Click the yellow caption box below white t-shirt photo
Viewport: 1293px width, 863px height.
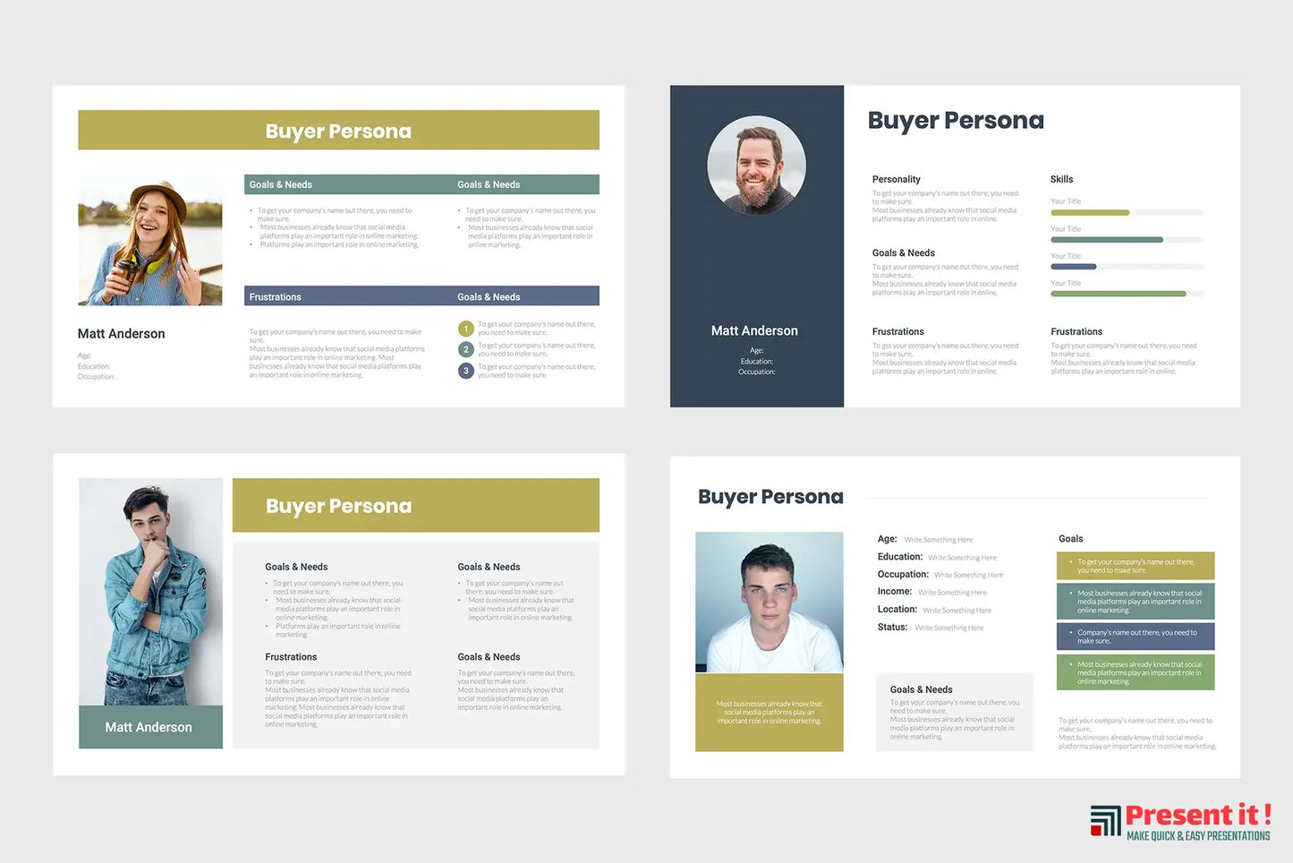click(769, 713)
